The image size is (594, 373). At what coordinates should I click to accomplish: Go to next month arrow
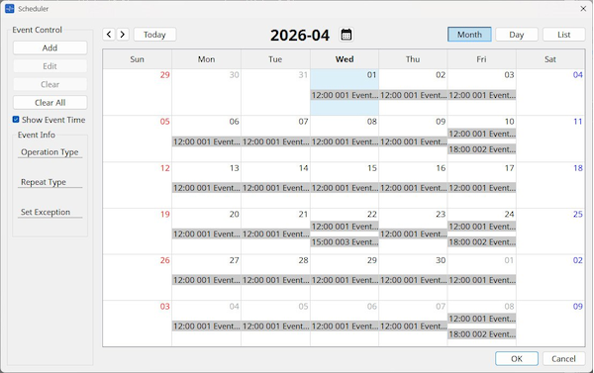[123, 35]
